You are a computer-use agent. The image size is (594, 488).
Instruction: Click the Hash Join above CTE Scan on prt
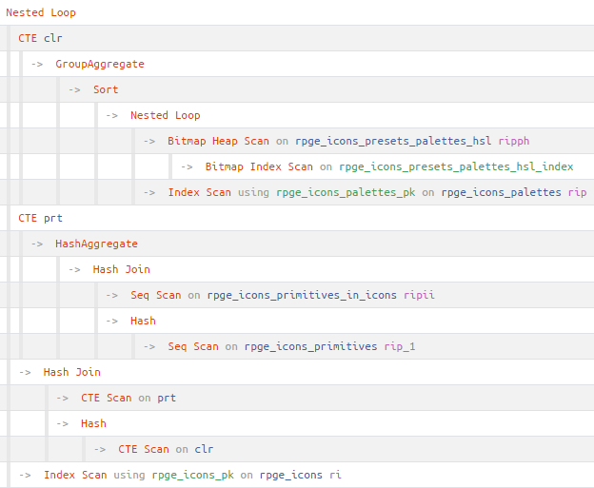71,372
